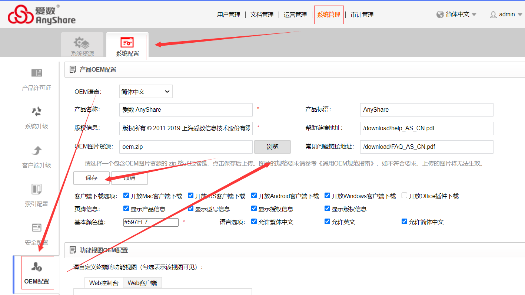Open the 安全配置 sidebar icon

(x=37, y=227)
